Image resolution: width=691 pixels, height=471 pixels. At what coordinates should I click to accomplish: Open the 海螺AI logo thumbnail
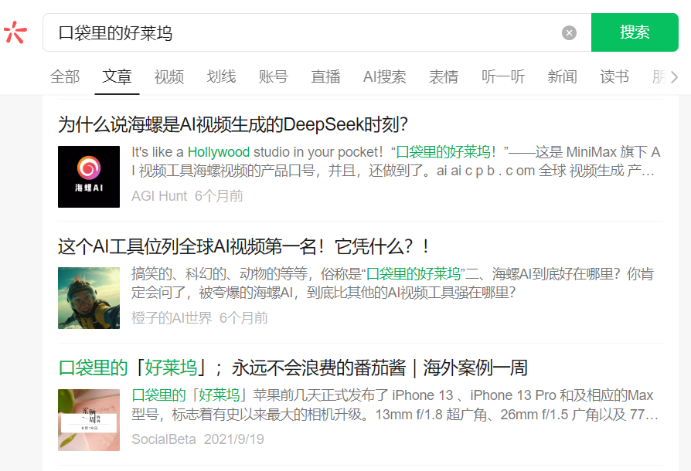click(x=89, y=177)
